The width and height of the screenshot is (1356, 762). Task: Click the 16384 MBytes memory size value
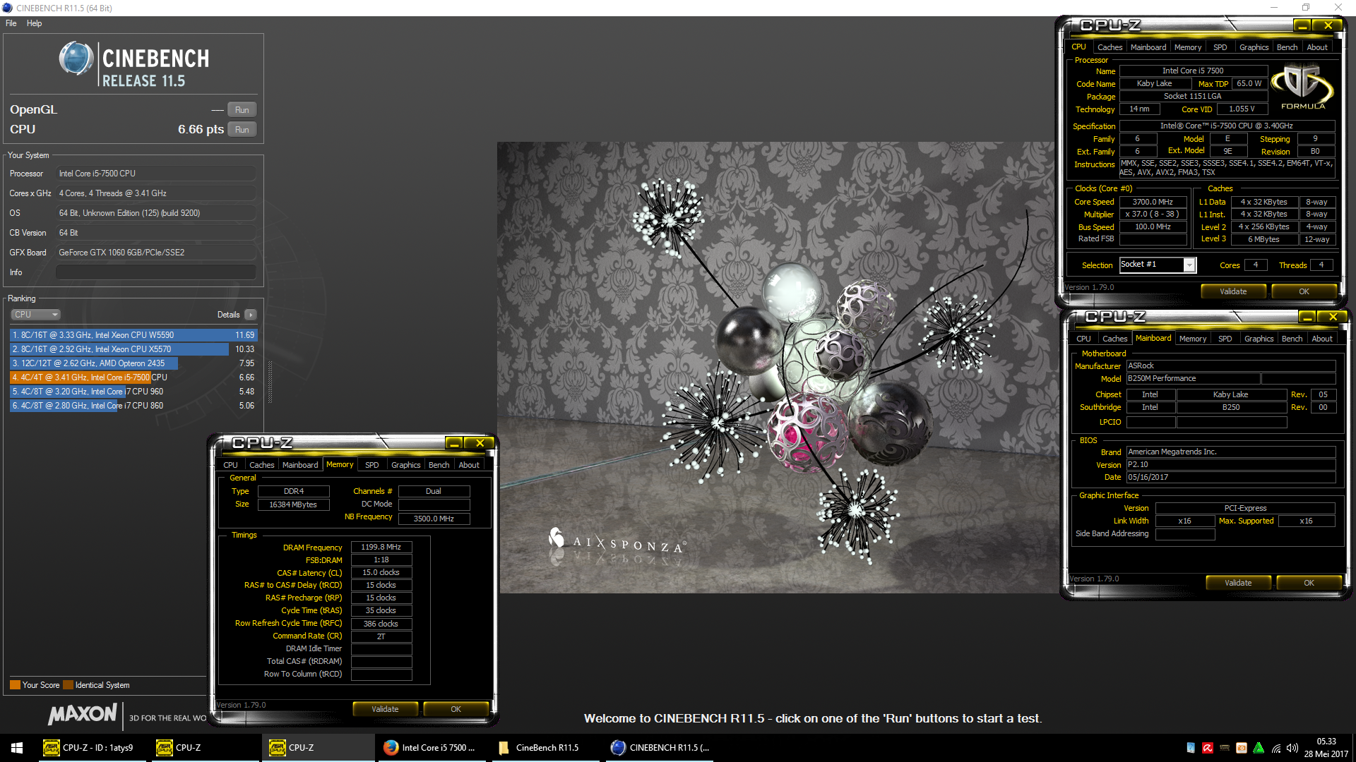click(x=293, y=504)
